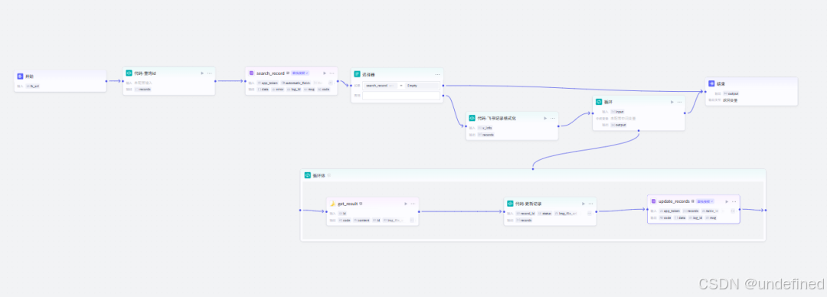Select the app_token input tag on search_record
Image resolution: width=827 pixels, height=297 pixels.
pos(267,83)
